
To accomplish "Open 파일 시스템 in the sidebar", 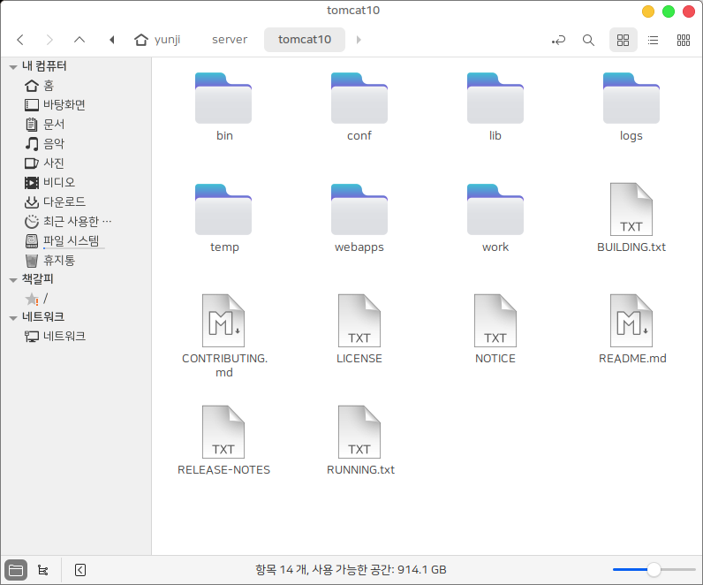I will coord(71,241).
